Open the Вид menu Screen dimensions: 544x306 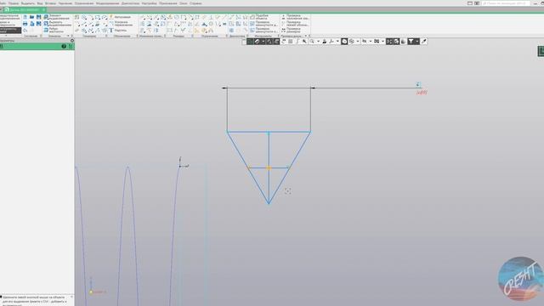tap(40, 3)
